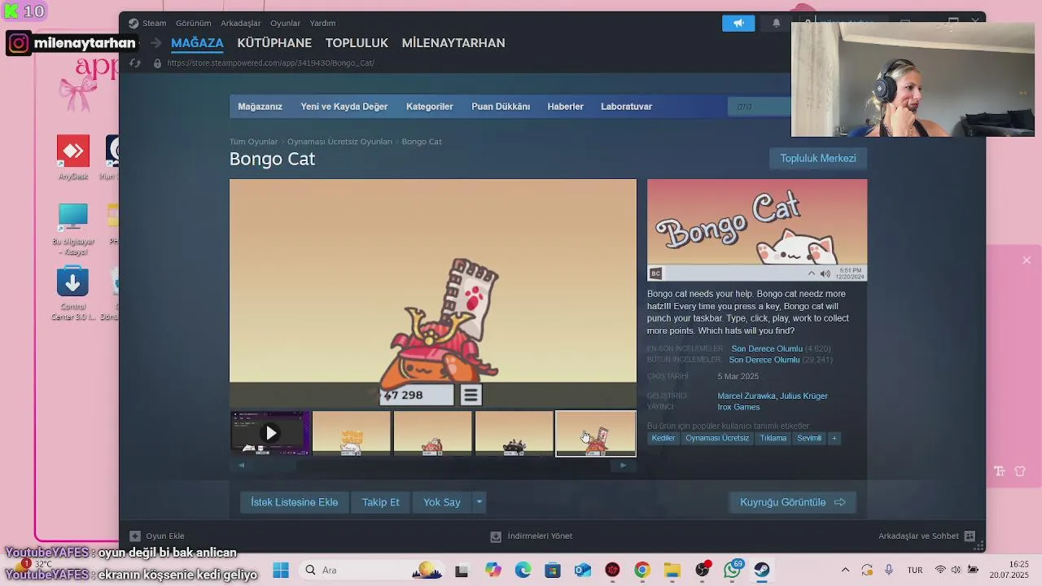Viewport: 1042px width, 586px height.
Task: Click the store search field
Action: pos(760,107)
